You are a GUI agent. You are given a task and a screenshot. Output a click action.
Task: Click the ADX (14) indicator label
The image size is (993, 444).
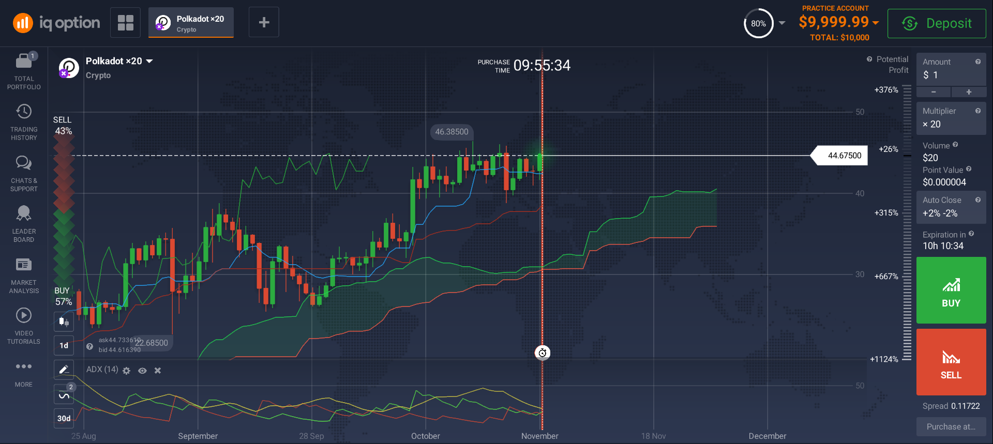[x=102, y=370]
